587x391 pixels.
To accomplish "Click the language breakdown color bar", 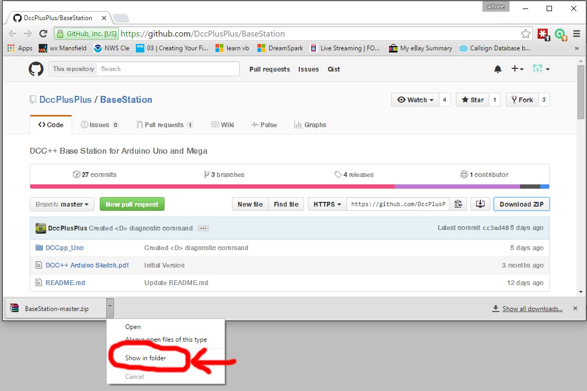I will [x=289, y=186].
